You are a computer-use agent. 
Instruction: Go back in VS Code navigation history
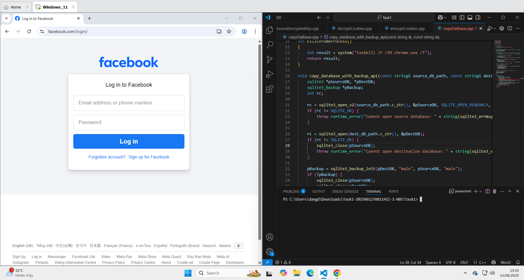(x=319, y=17)
